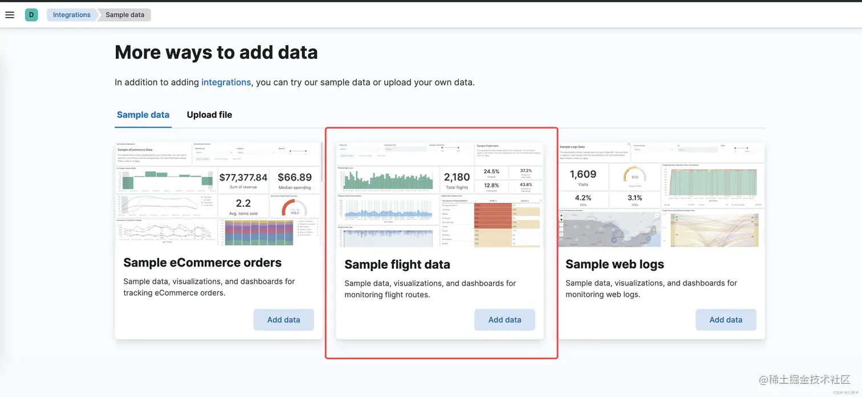Open the flight data dashboard preview thumbnail
The width and height of the screenshot is (862, 397).
tap(440, 195)
